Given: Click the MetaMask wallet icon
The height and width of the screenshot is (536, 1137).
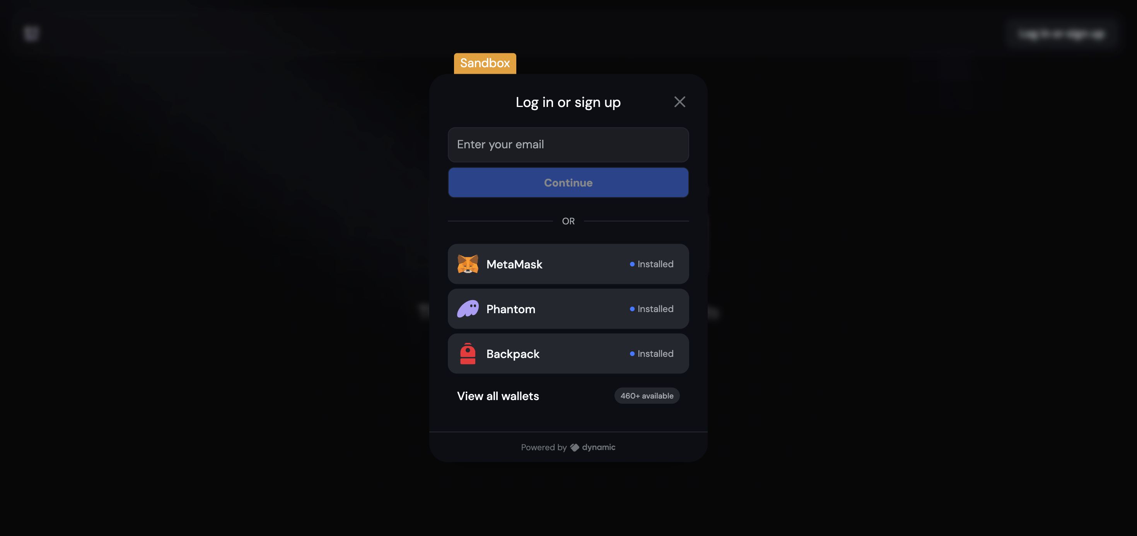Looking at the screenshot, I should pyautogui.click(x=467, y=264).
